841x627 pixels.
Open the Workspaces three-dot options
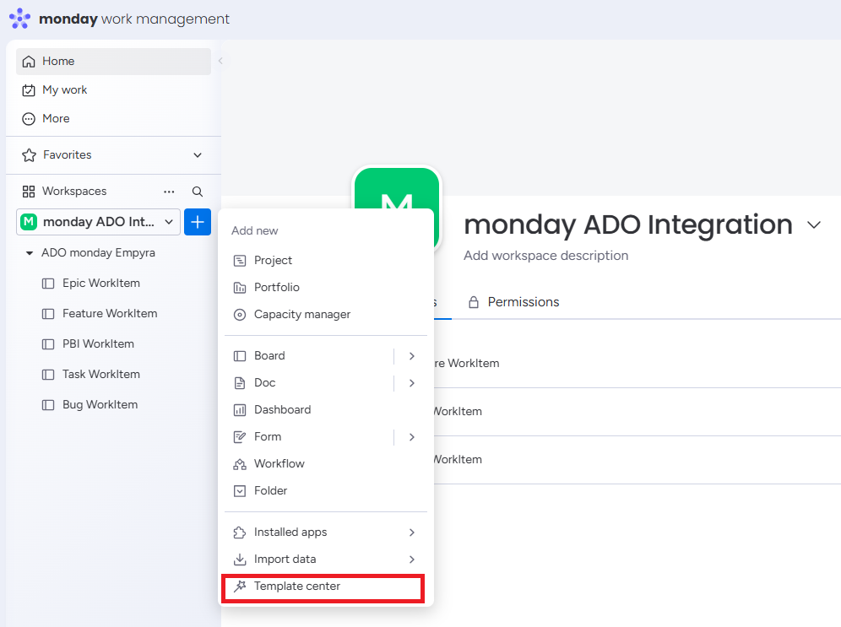pos(169,192)
